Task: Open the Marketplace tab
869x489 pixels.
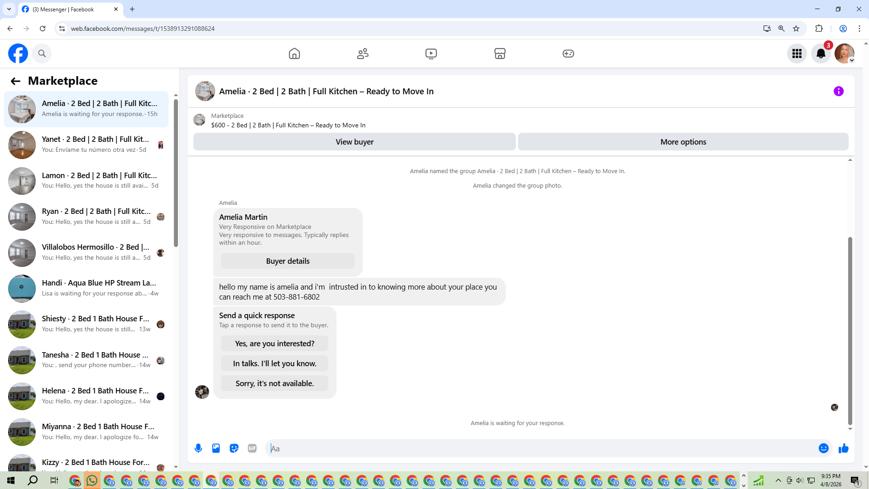Action: tap(500, 53)
